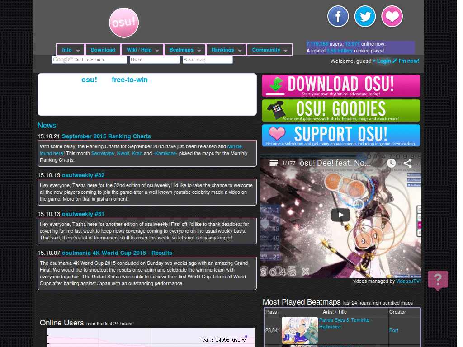Click the User search input field
Screen dimensions: 463x347
pyautogui.click(x=155, y=59)
